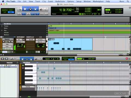This screenshot has width=131, height=98.
Task: Select the Pencil tool in Edit toolbar
Action: point(46,9)
